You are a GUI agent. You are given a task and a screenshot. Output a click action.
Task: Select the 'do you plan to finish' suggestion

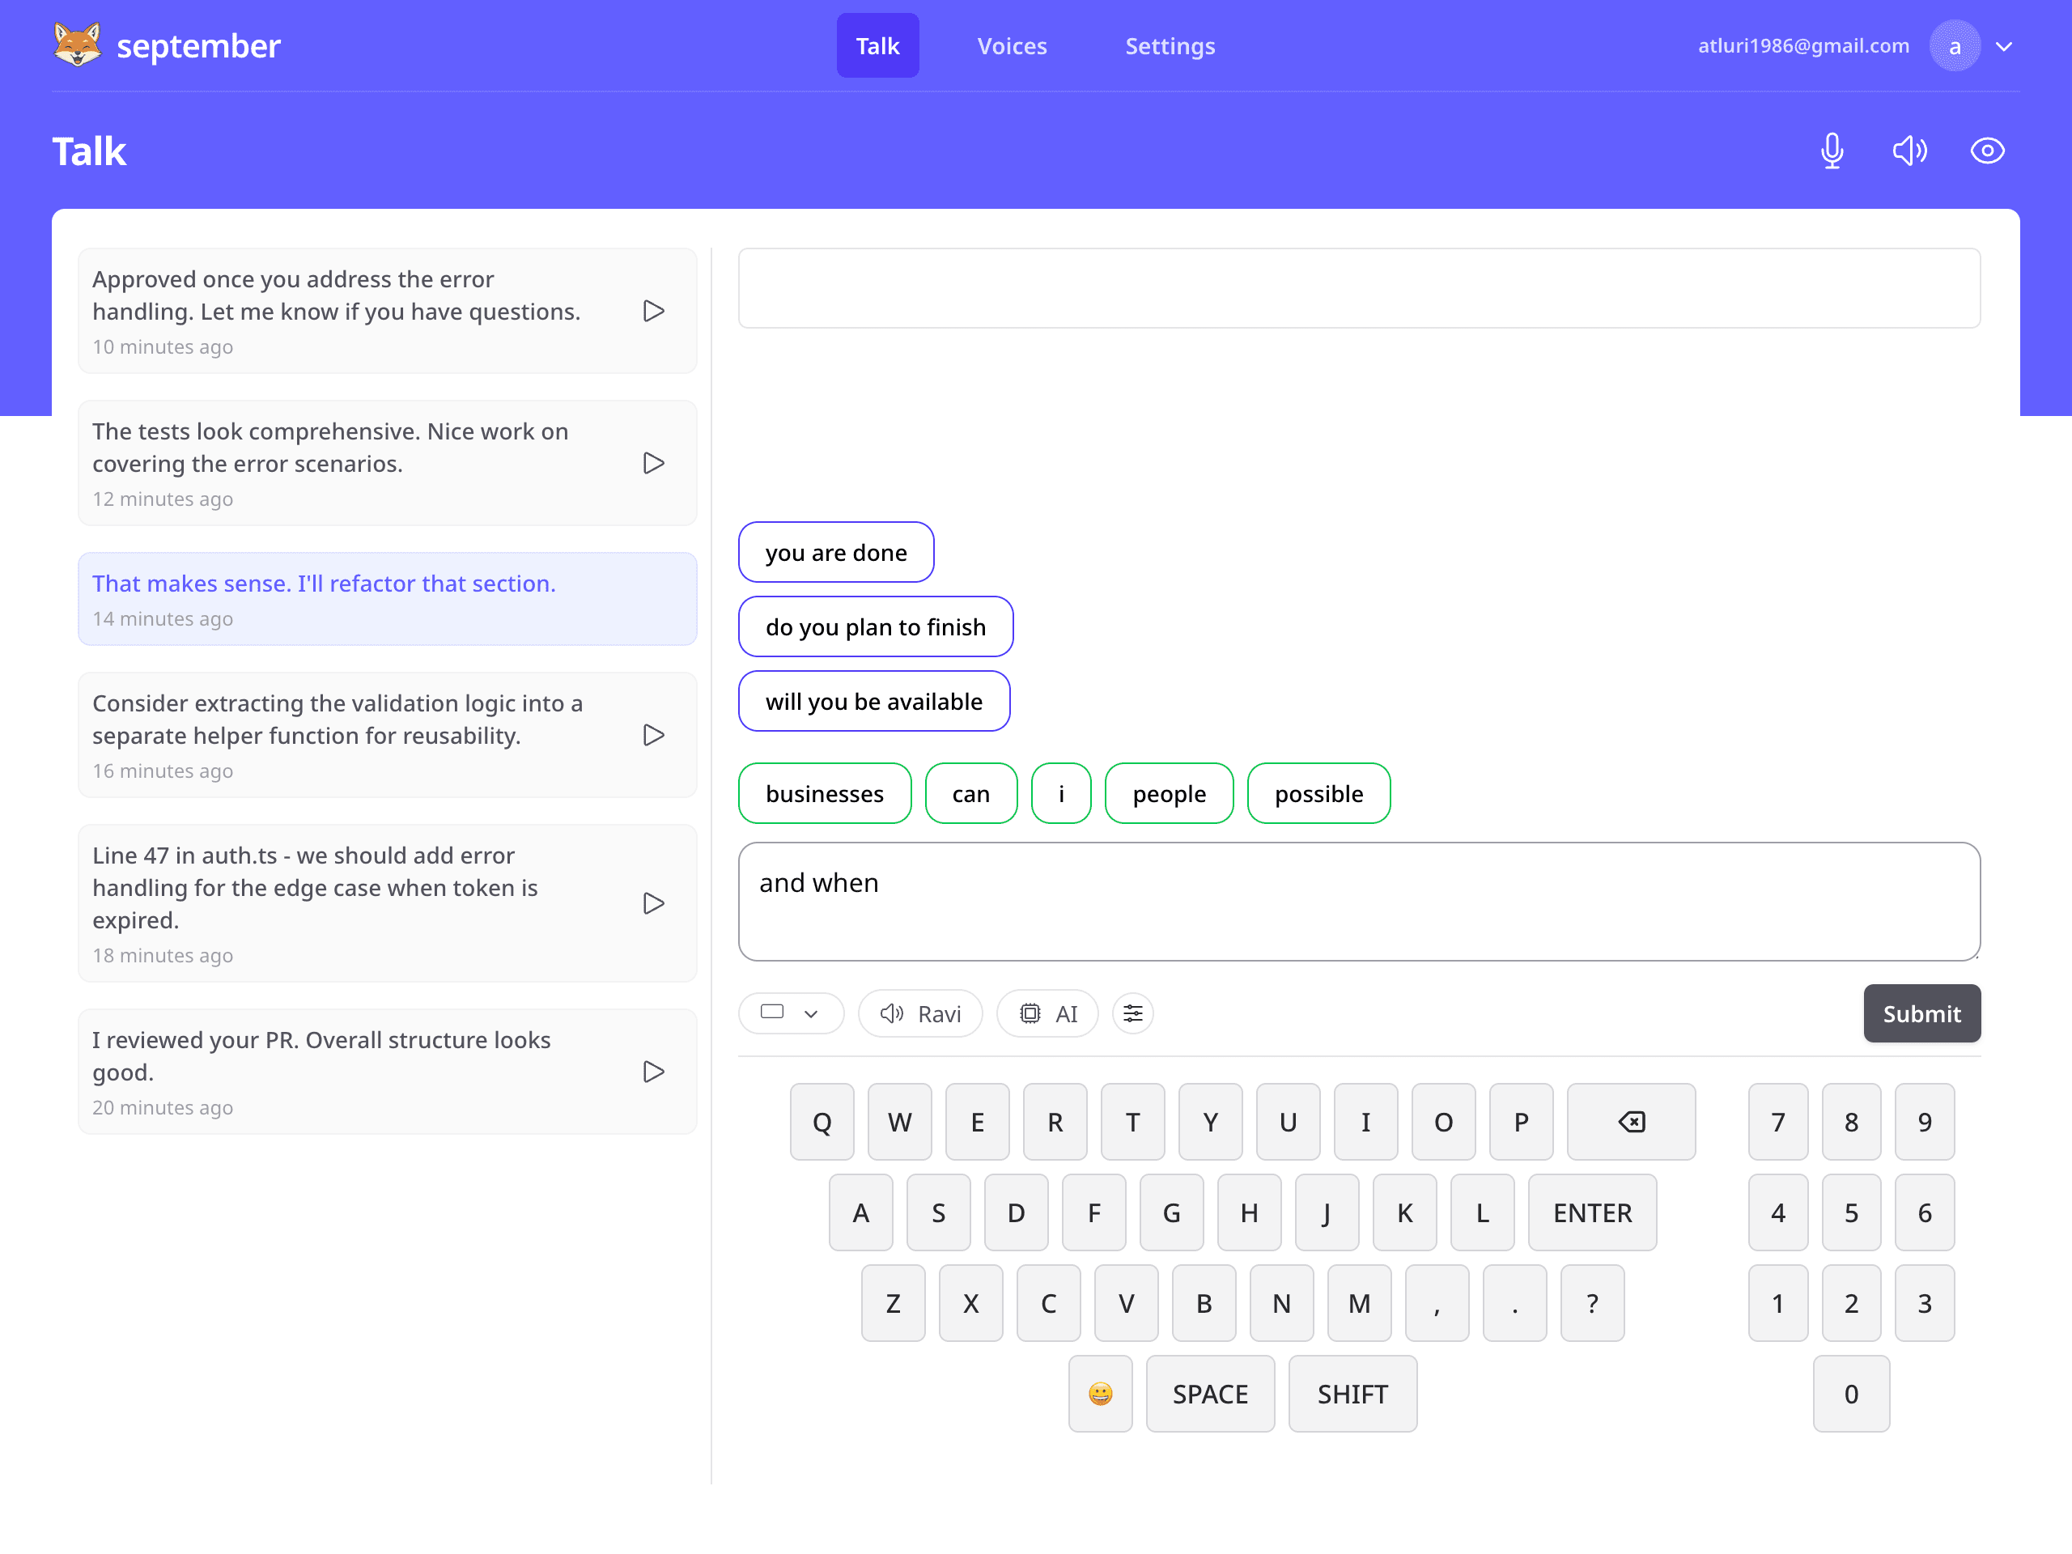pos(875,626)
